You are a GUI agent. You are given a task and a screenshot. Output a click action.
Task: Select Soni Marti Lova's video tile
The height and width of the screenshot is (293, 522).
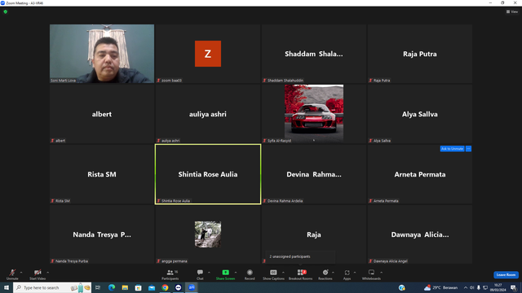tap(102, 54)
